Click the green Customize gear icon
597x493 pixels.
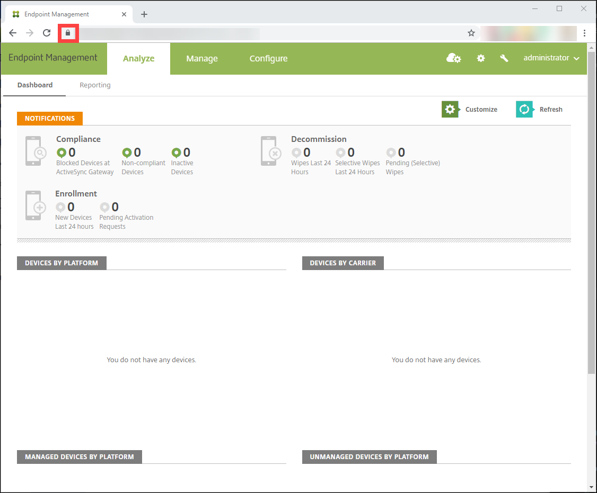[x=450, y=109]
